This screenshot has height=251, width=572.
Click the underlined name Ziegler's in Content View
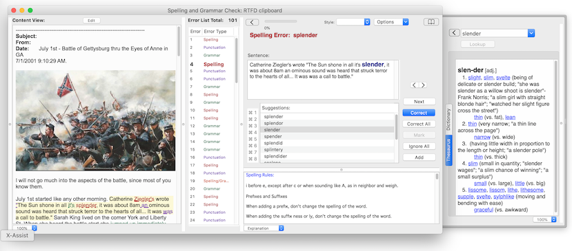pos(144,199)
